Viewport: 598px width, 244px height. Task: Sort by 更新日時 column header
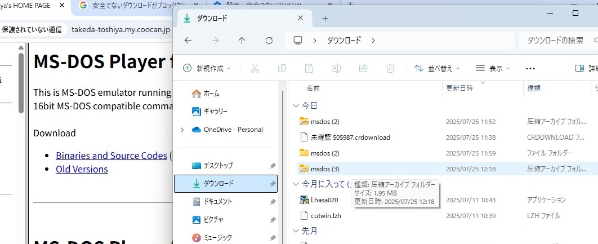tap(459, 88)
